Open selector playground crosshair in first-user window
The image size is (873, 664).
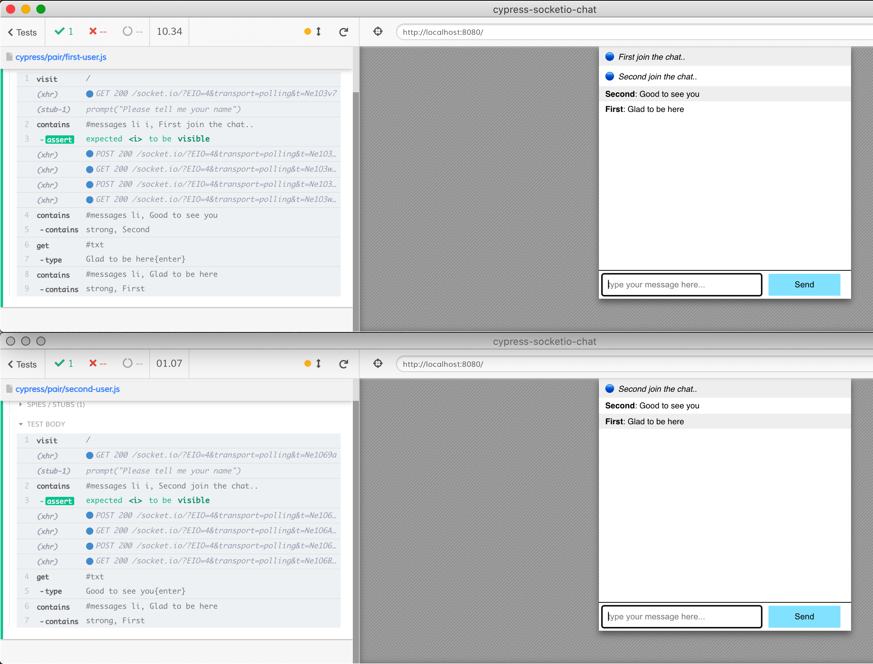378,31
